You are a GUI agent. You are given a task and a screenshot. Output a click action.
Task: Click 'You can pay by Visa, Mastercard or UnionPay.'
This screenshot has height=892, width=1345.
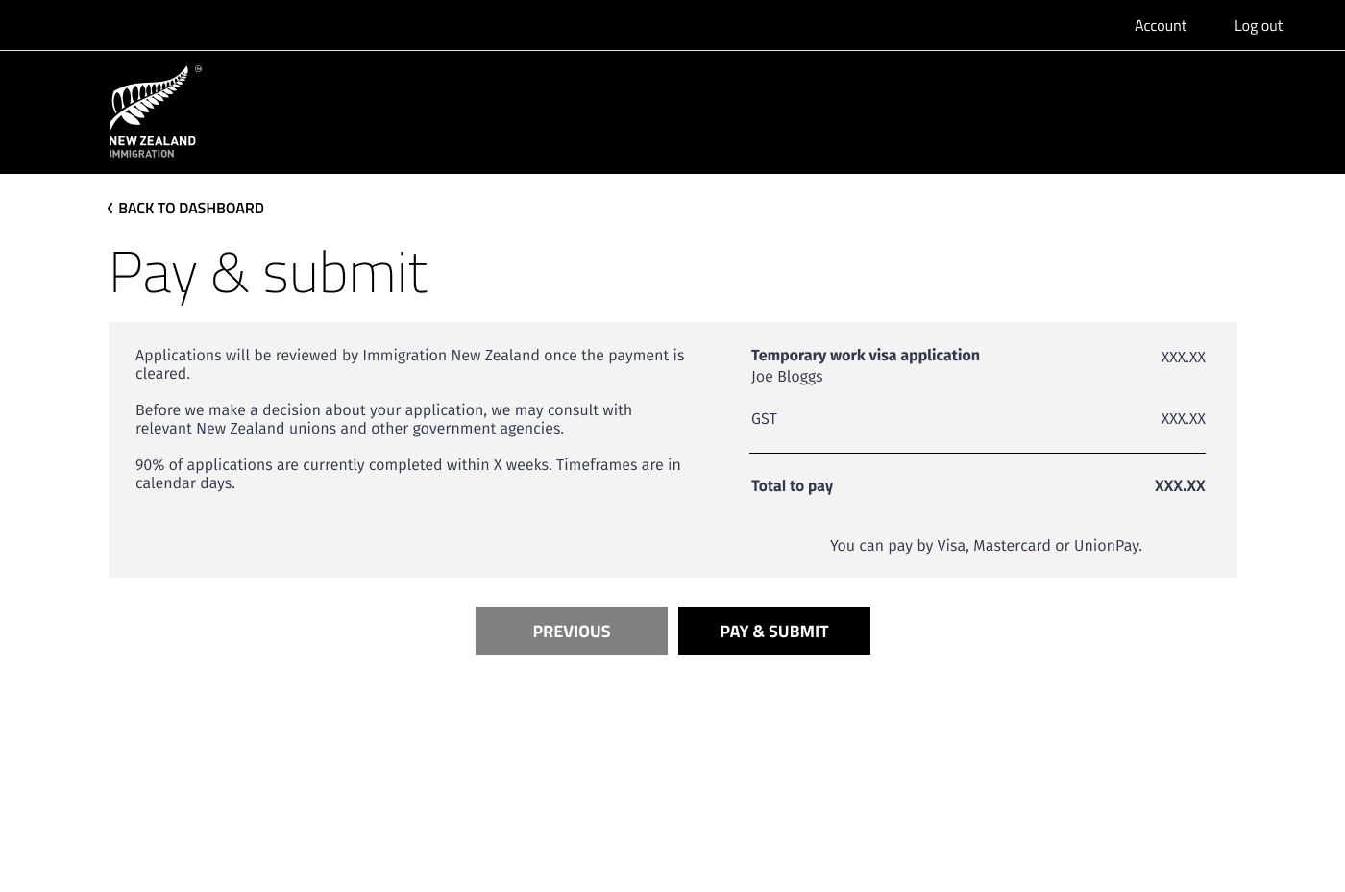coord(986,546)
